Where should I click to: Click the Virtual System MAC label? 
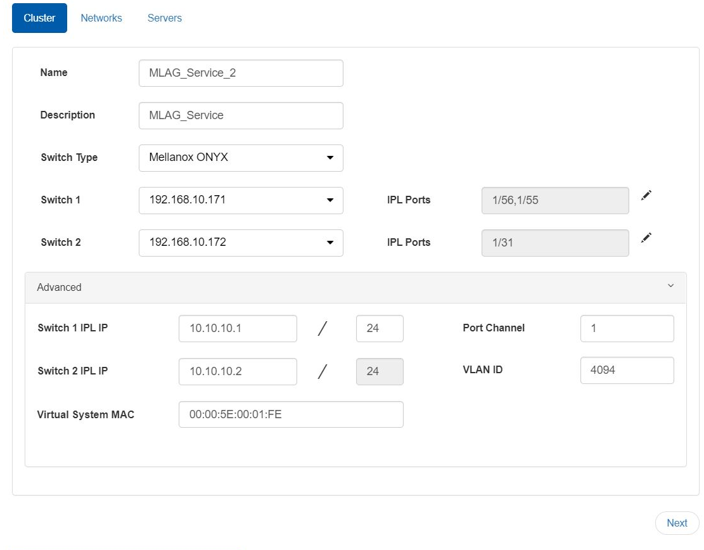point(86,414)
